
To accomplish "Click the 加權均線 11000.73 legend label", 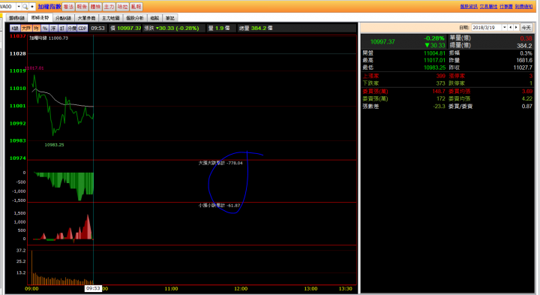I will (49, 38).
